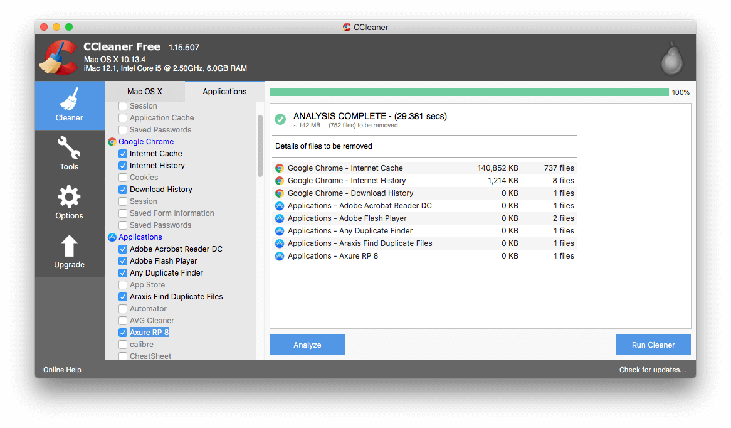Click the Analyze button
This screenshot has width=731, height=428.
[x=307, y=345]
